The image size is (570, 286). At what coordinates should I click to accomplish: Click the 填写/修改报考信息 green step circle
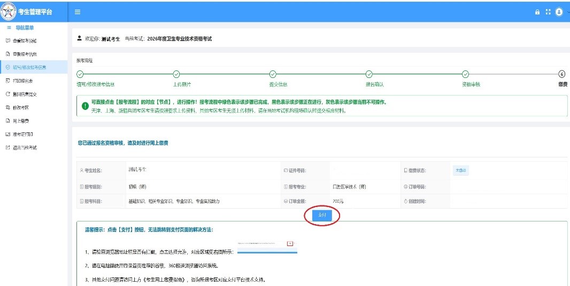tap(80, 74)
